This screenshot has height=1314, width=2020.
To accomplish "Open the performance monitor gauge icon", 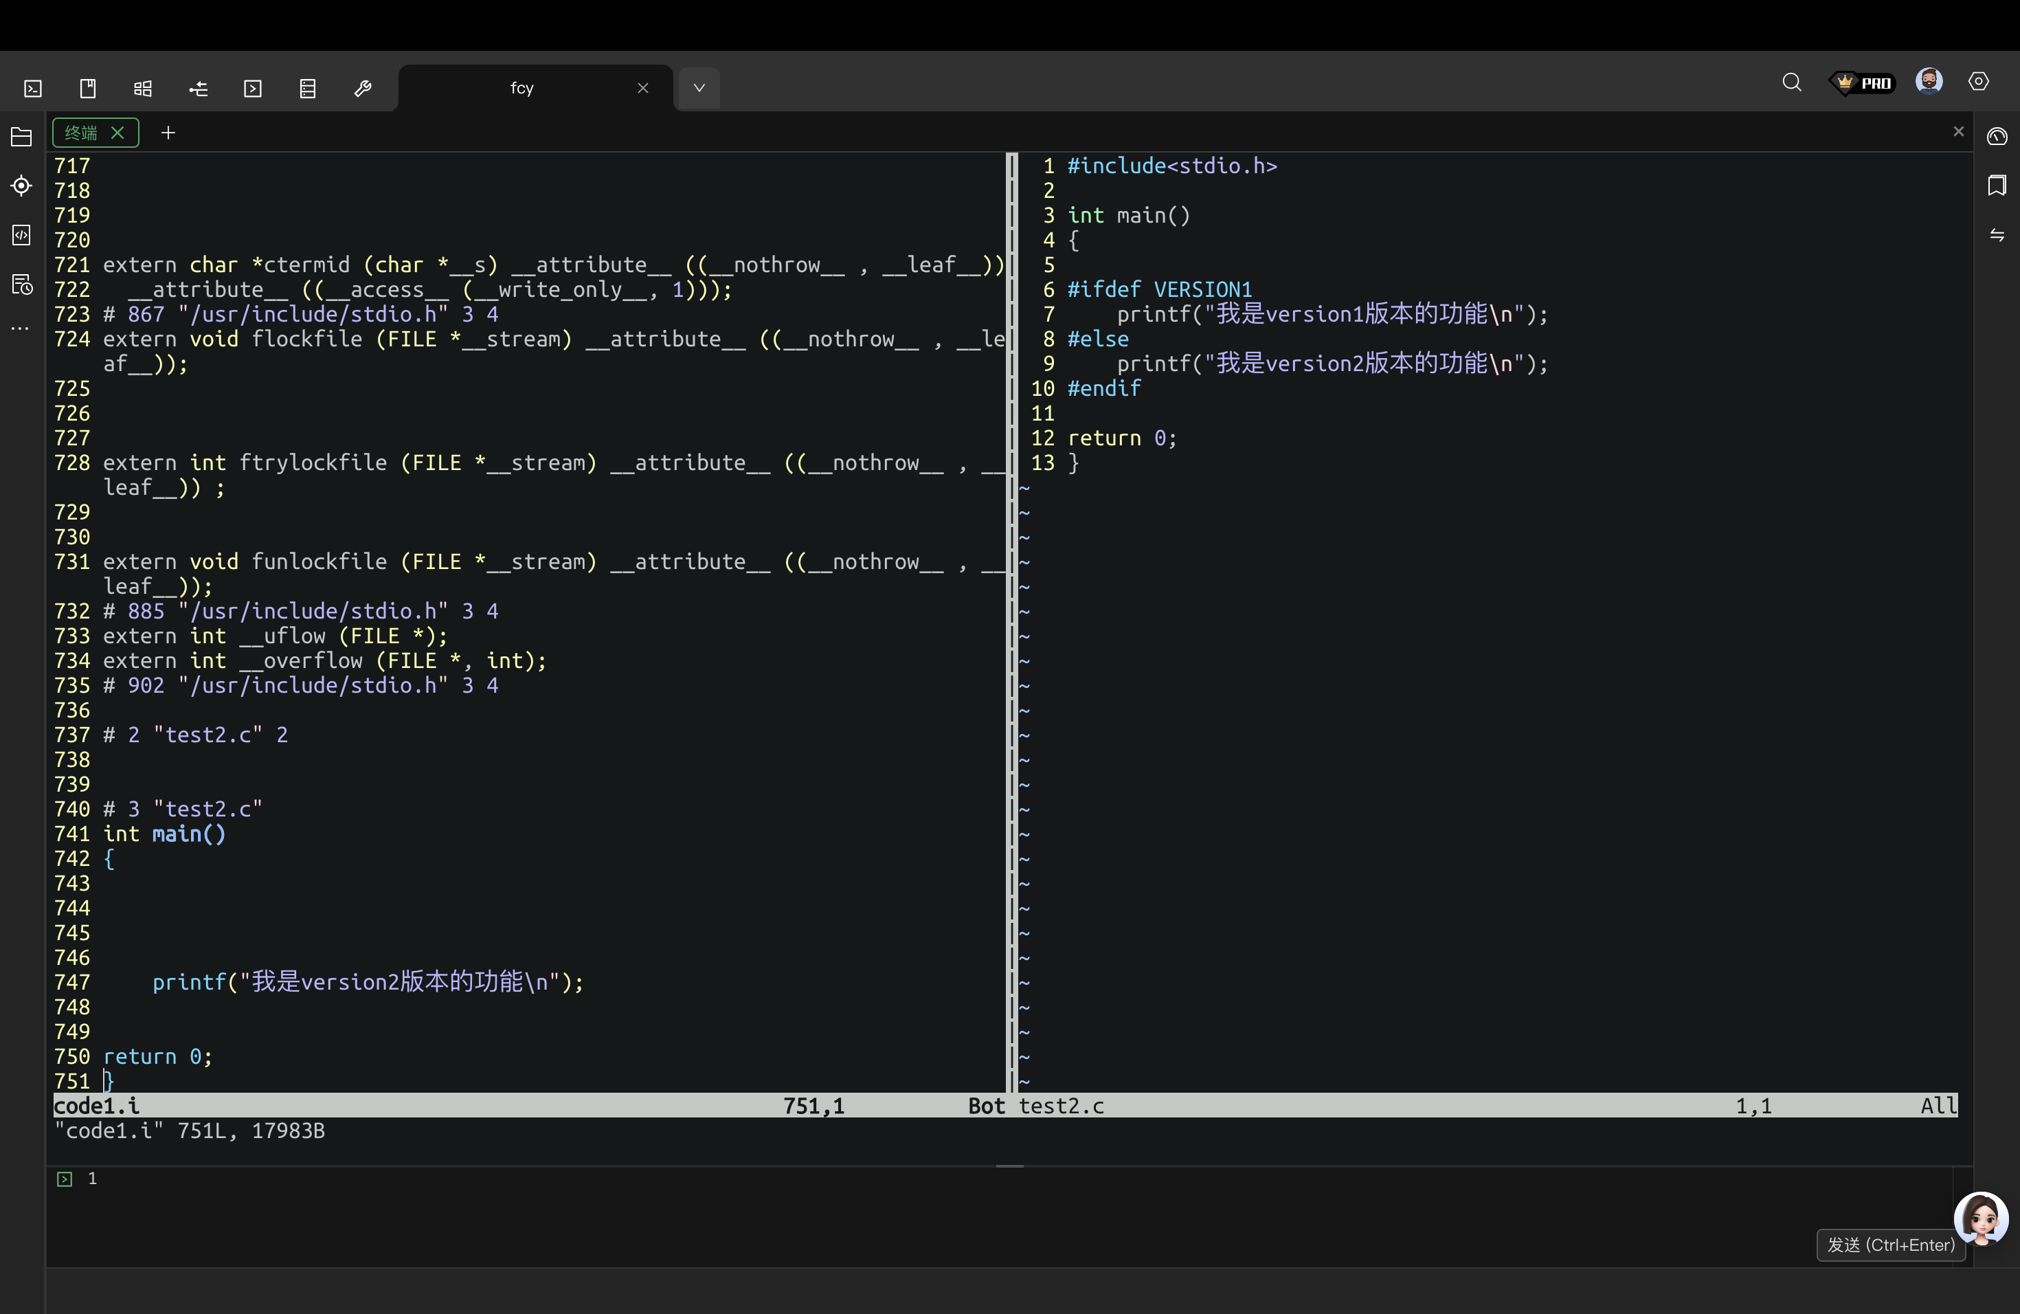I will pyautogui.click(x=1997, y=137).
